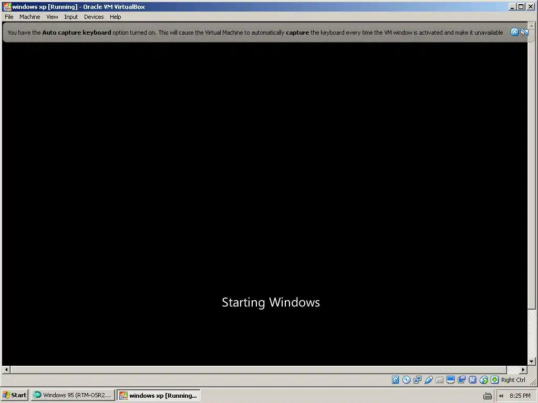Click the VirtualBox icon in title bar
This screenshot has height=403, width=538.
tap(7, 6)
